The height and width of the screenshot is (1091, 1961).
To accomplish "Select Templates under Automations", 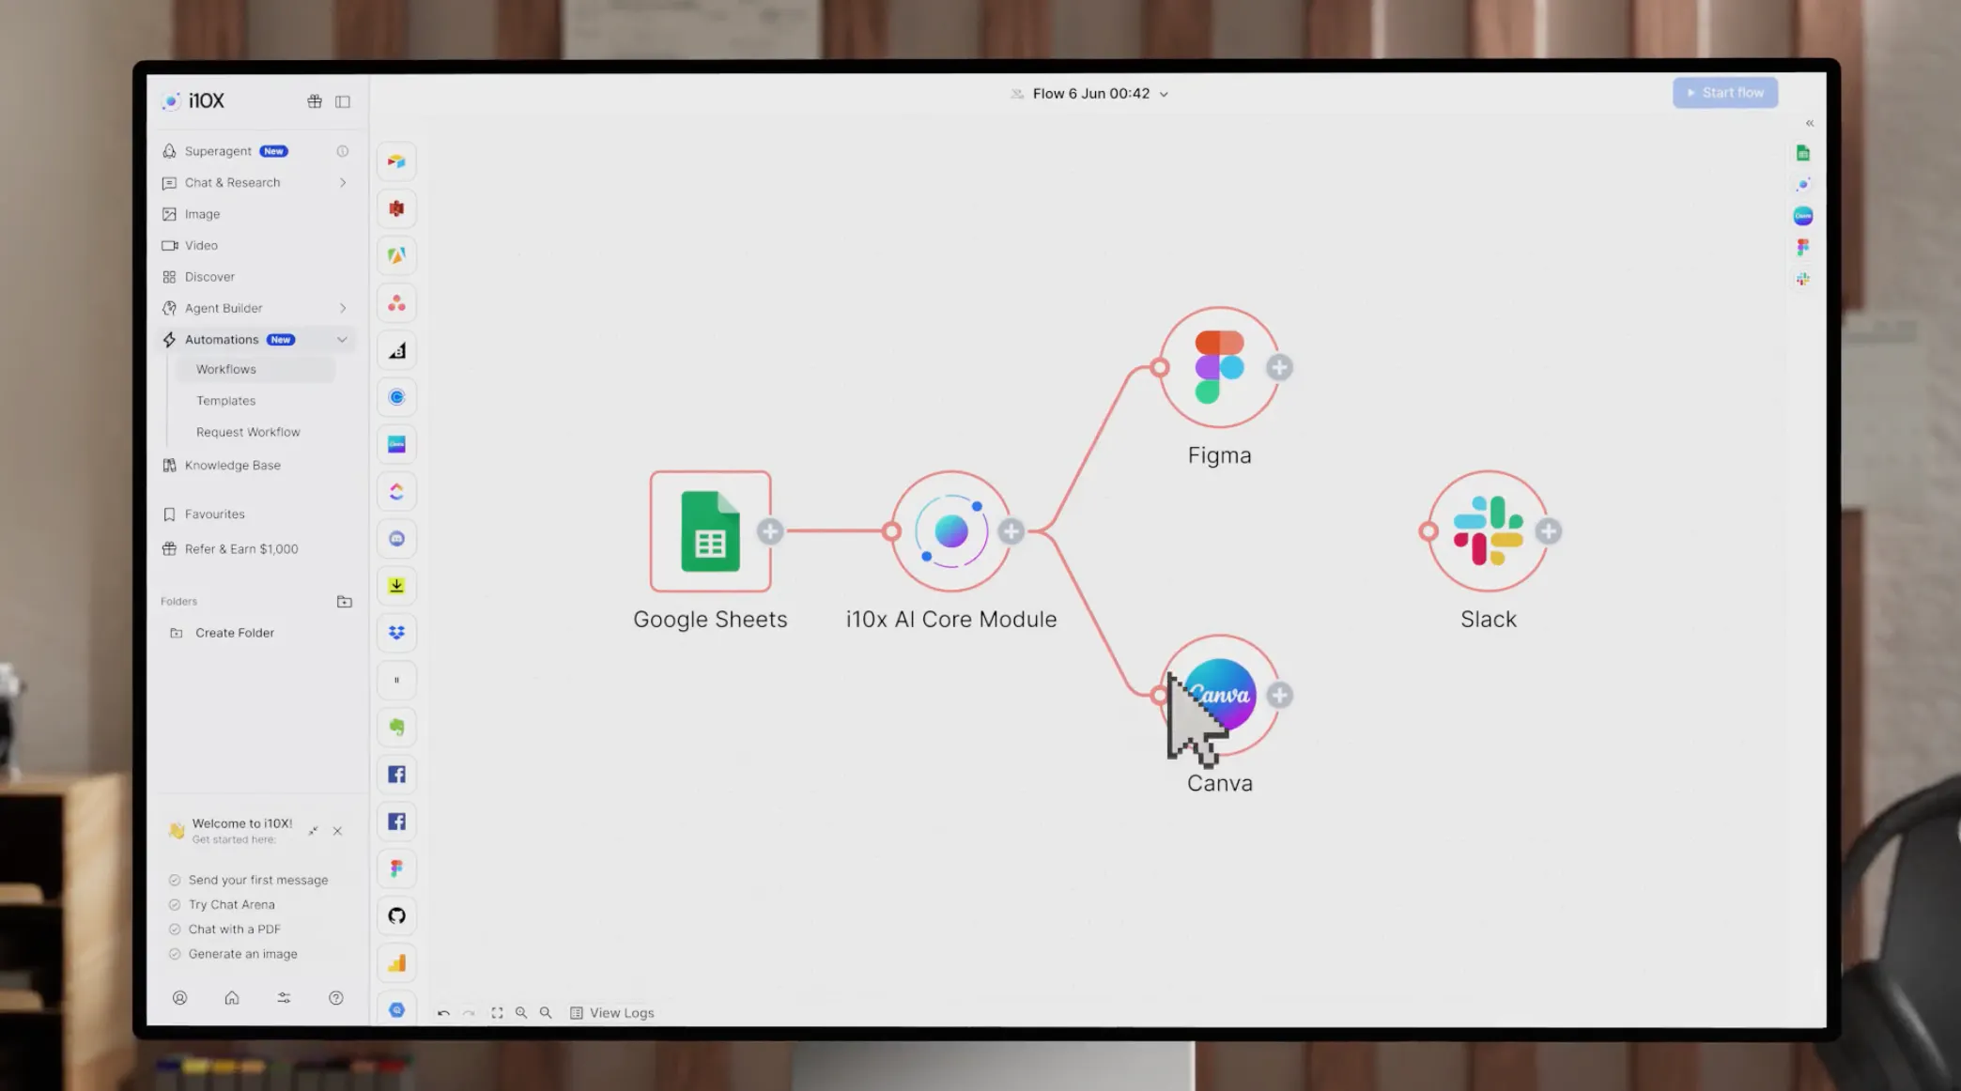I will pos(225,401).
